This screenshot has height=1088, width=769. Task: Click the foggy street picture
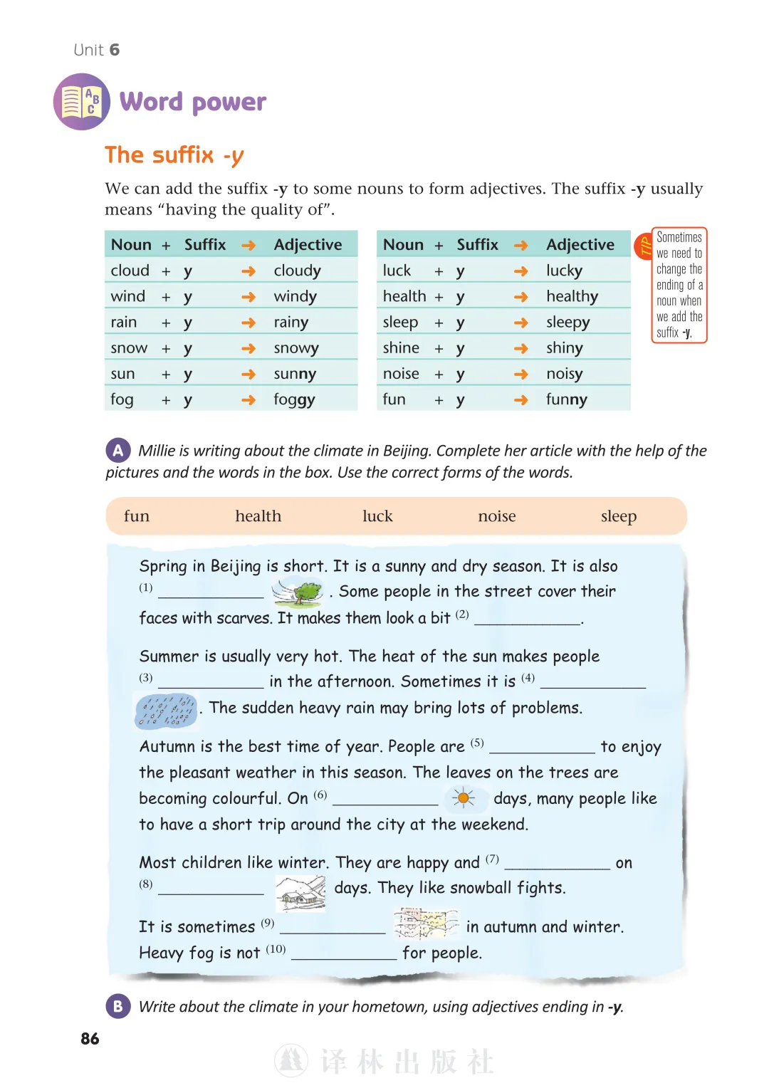tap(426, 924)
